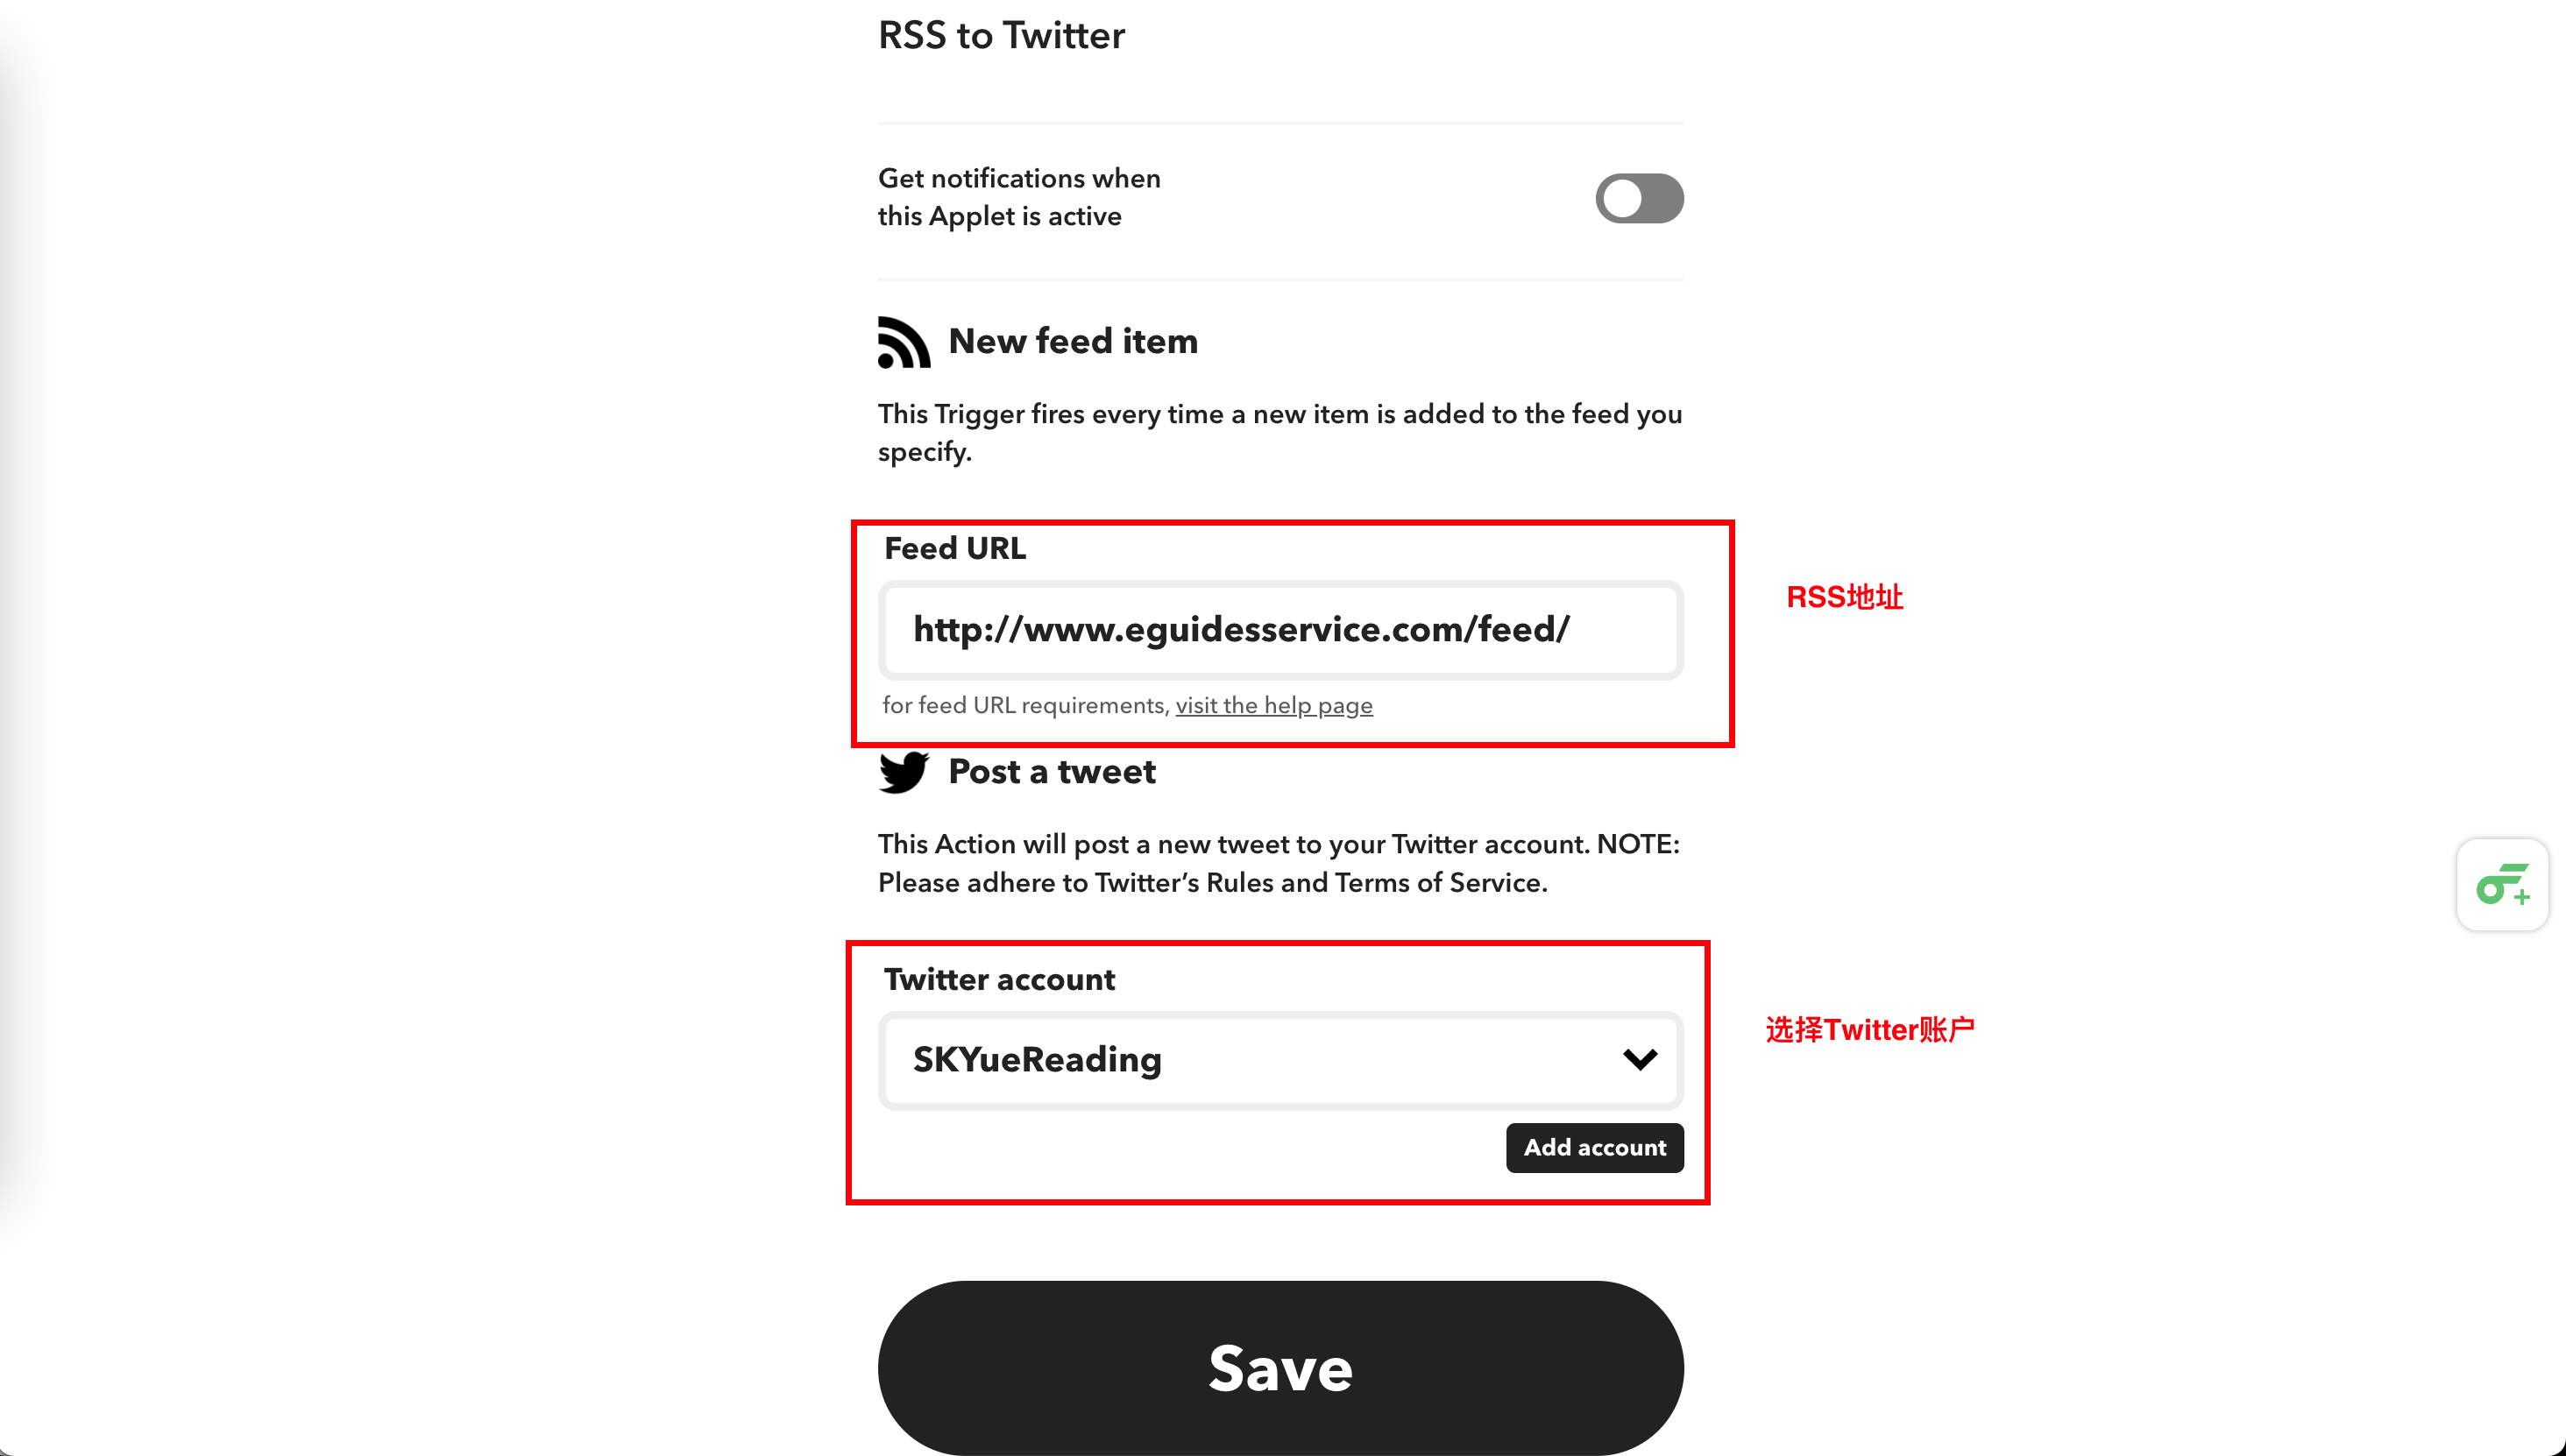Click the SKYuReading account selector

[x=1283, y=1059]
